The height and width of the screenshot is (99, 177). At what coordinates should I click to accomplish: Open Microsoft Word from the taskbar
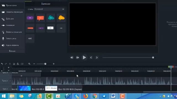113,96
